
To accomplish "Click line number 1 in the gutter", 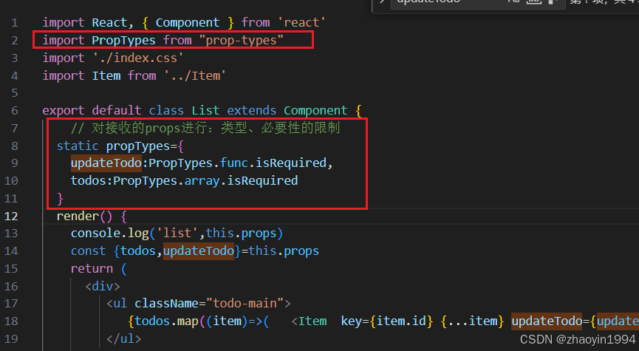I will click(15, 22).
